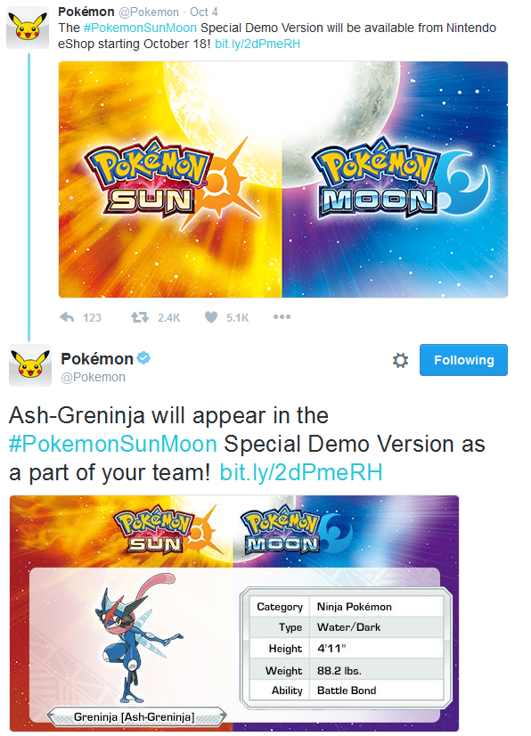The height and width of the screenshot is (736, 531).
Task: Follow the bit.ly/2dPmeRH link in main tweet
Action: (x=301, y=472)
